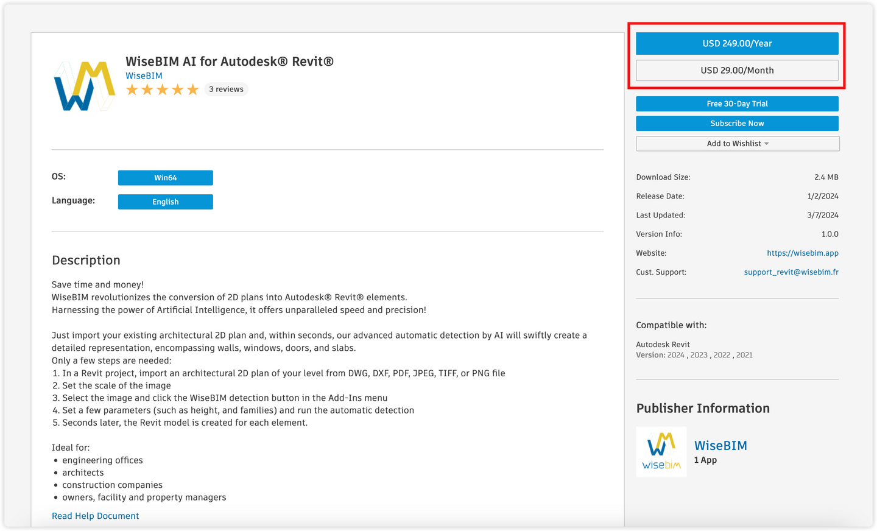Screen dimensions: 877x531
Task: Select the USD 249.00/Year pricing option
Action: tap(737, 44)
